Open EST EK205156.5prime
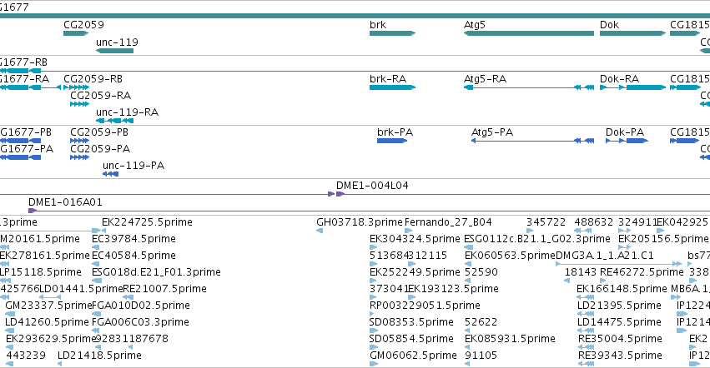The width and height of the screenshot is (710, 368). point(624,247)
